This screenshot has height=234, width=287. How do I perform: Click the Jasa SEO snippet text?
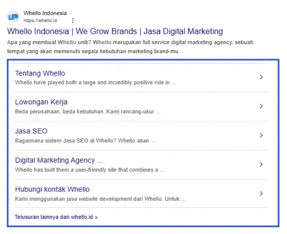(85, 141)
